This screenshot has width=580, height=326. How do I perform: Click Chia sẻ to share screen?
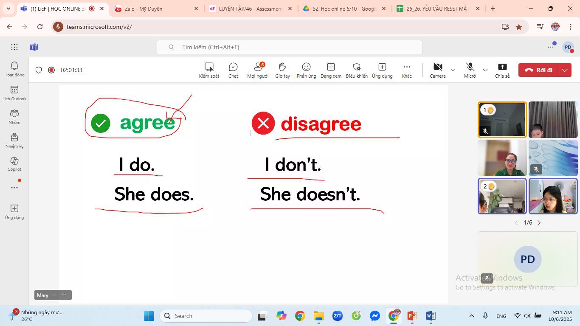click(502, 70)
